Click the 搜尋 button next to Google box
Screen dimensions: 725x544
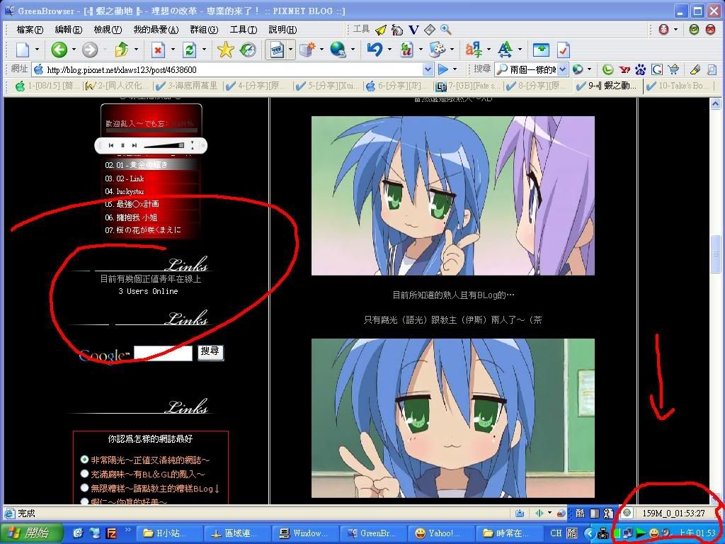210,352
